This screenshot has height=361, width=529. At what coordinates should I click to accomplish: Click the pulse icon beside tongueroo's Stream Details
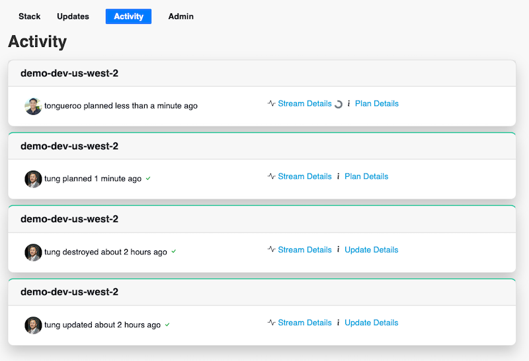pyautogui.click(x=272, y=103)
